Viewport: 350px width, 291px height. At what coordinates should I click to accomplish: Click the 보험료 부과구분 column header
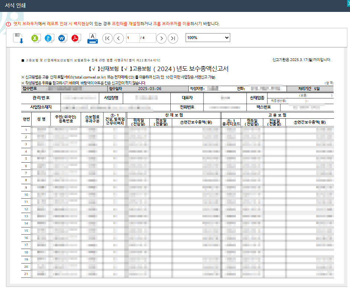92,119
